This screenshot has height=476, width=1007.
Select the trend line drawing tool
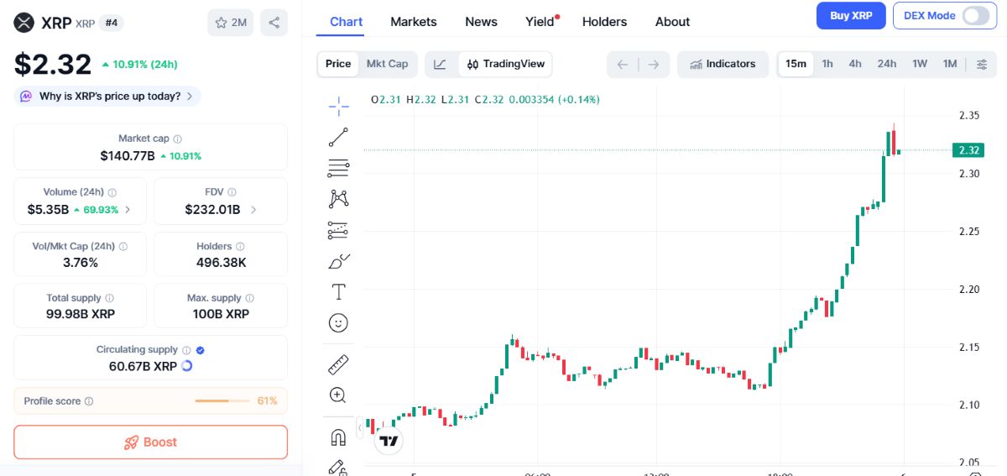339,137
